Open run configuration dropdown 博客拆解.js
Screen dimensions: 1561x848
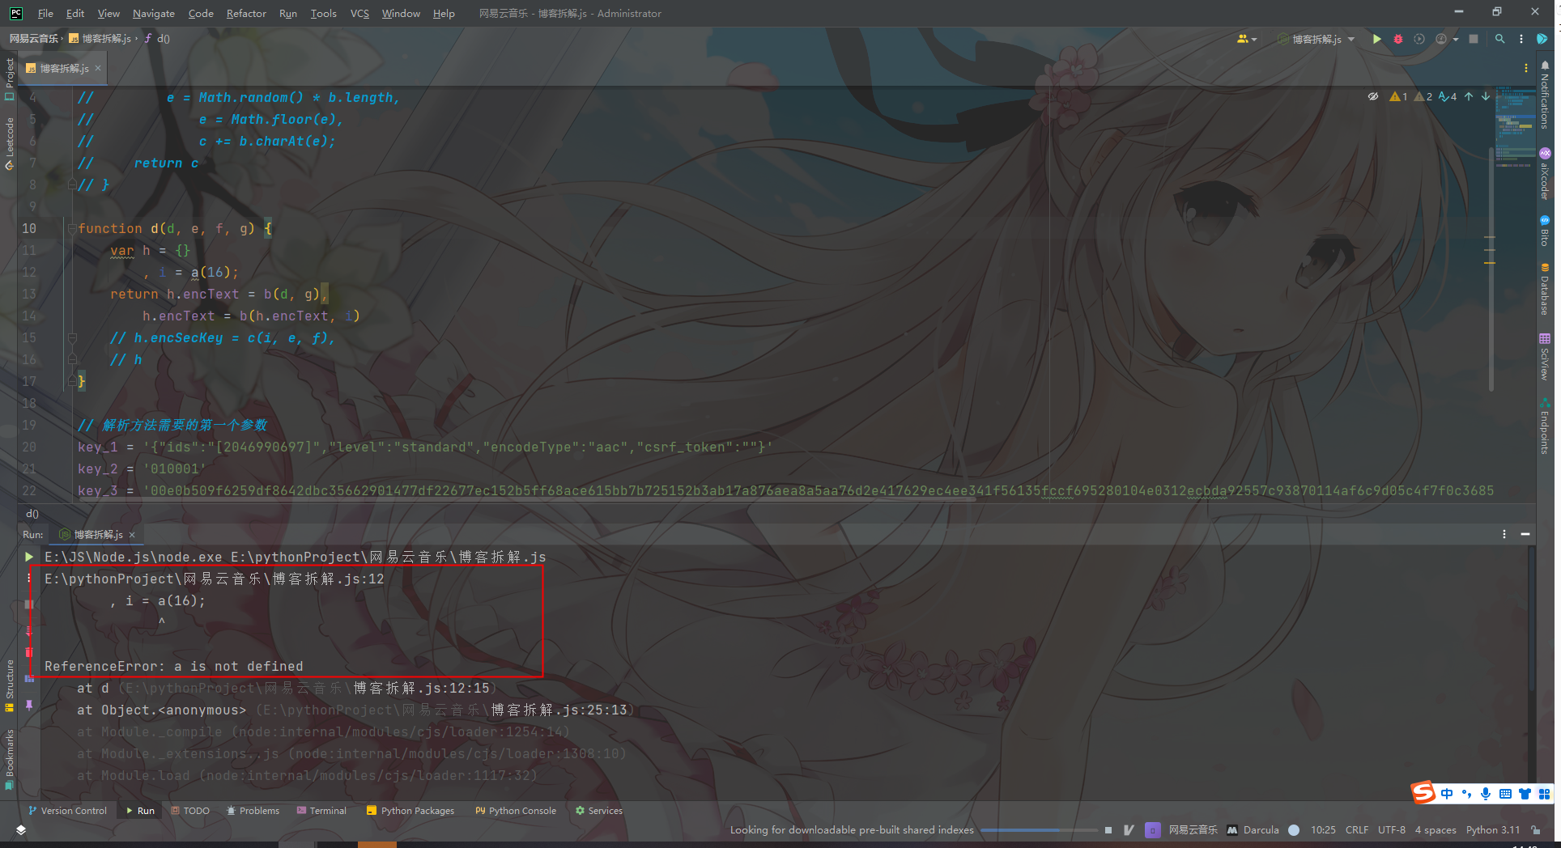1316,39
